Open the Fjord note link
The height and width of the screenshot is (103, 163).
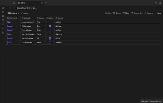click(x=9, y=42)
